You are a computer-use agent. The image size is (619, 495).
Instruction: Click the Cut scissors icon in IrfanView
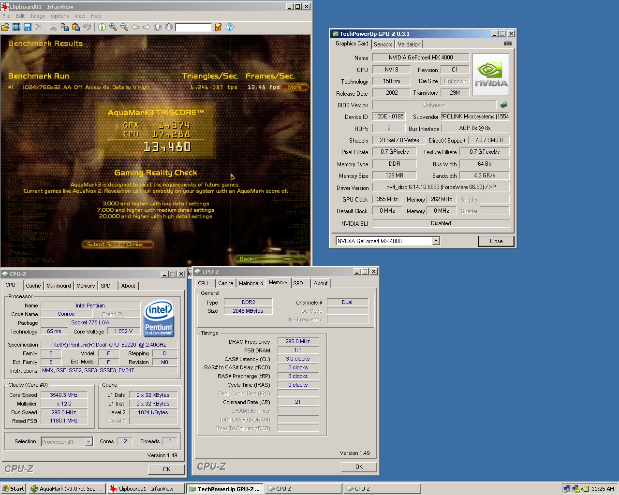53,28
